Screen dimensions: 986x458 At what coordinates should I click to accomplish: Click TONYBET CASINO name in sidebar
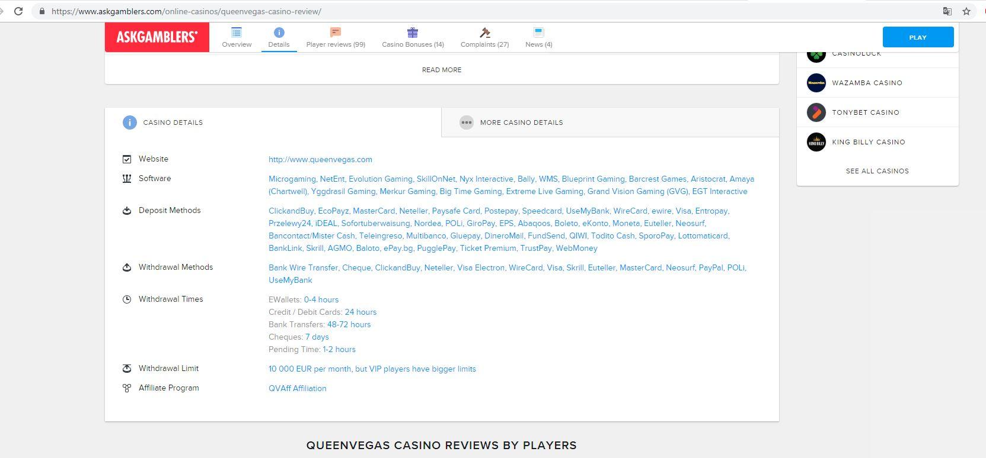point(866,112)
